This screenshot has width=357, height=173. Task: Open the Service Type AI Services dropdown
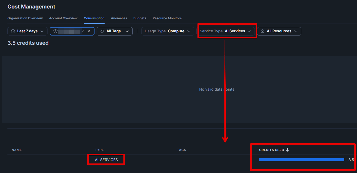225,31
